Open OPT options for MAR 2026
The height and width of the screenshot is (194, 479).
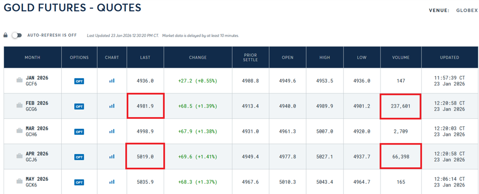click(79, 132)
